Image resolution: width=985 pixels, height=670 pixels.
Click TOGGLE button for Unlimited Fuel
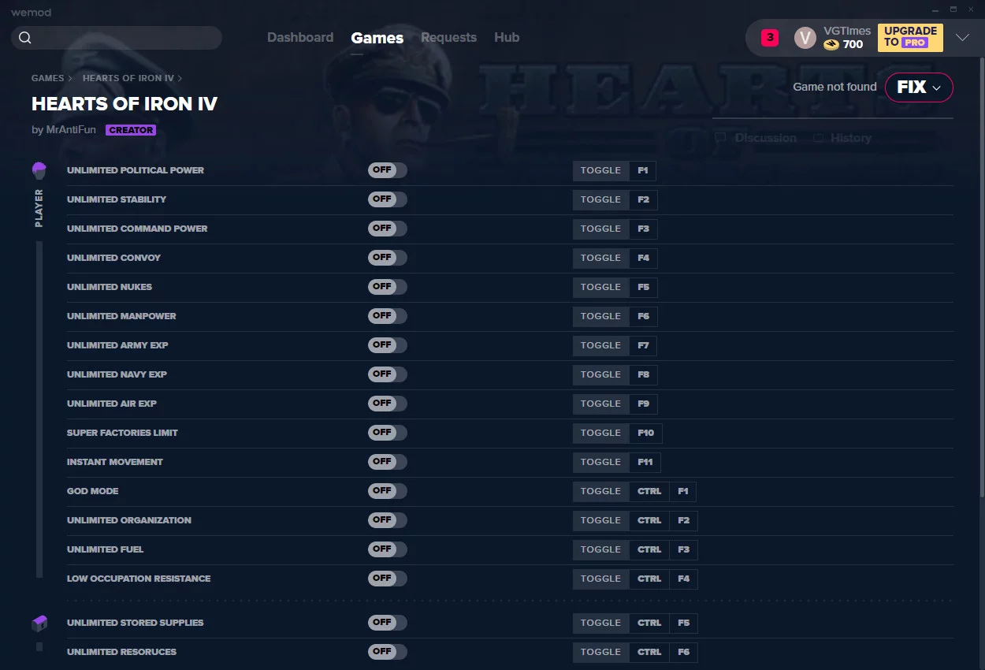point(601,550)
